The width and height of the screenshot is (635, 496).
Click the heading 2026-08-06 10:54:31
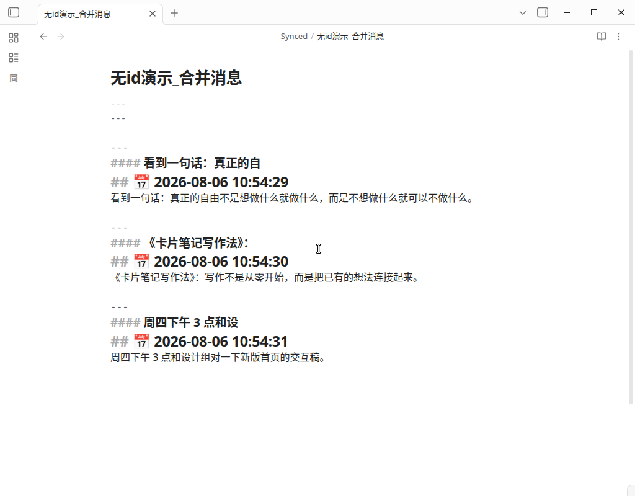pyautogui.click(x=221, y=342)
